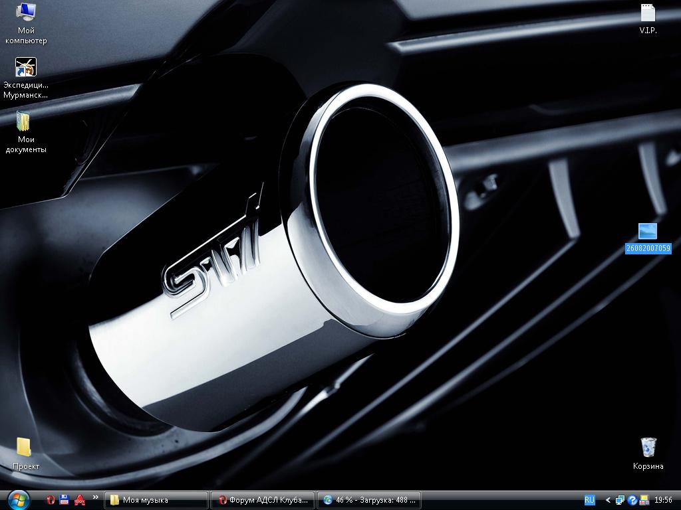Open the 46% Загрузка download window
The height and width of the screenshot is (510, 681).
(x=369, y=500)
